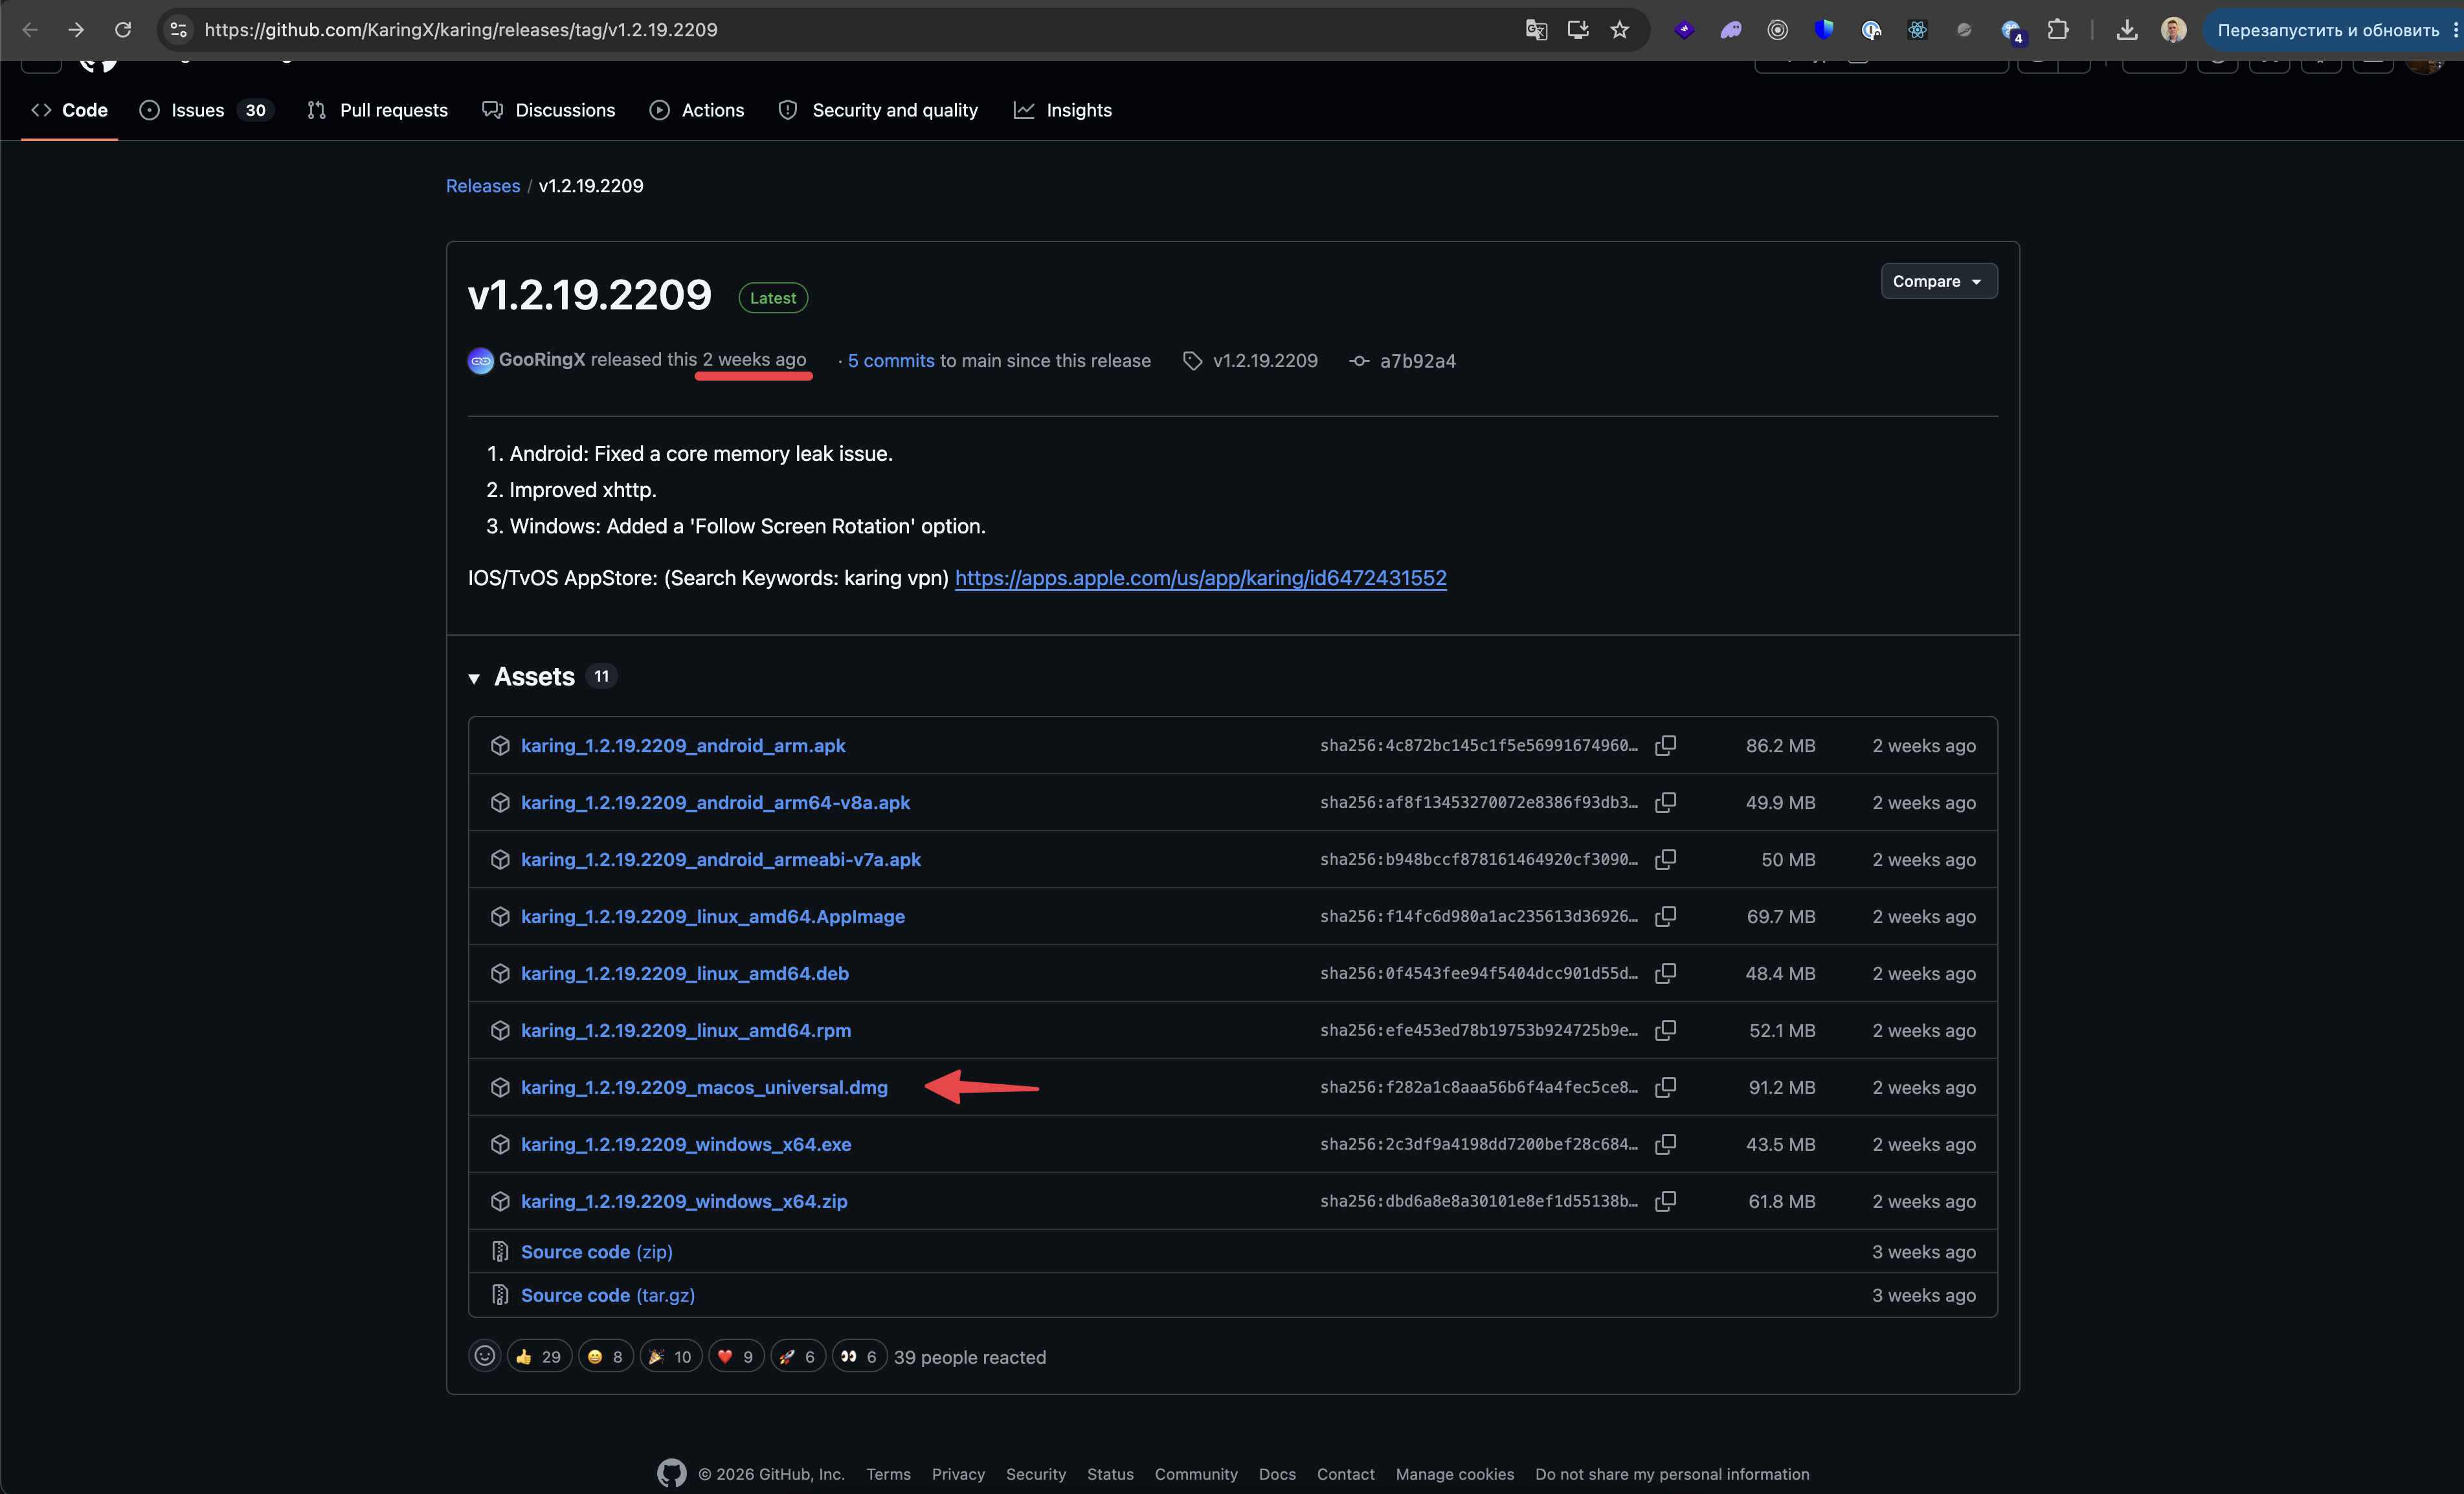Click the blue shield extension icon

[x=1824, y=30]
